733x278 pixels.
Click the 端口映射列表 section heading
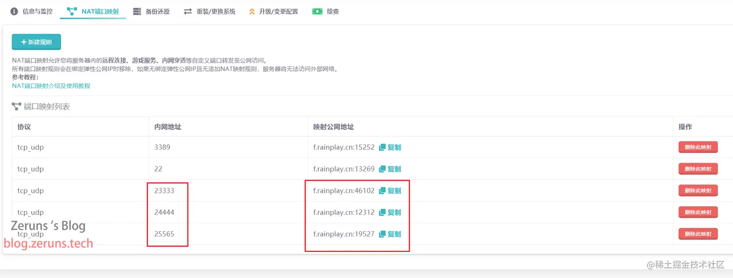coord(47,107)
